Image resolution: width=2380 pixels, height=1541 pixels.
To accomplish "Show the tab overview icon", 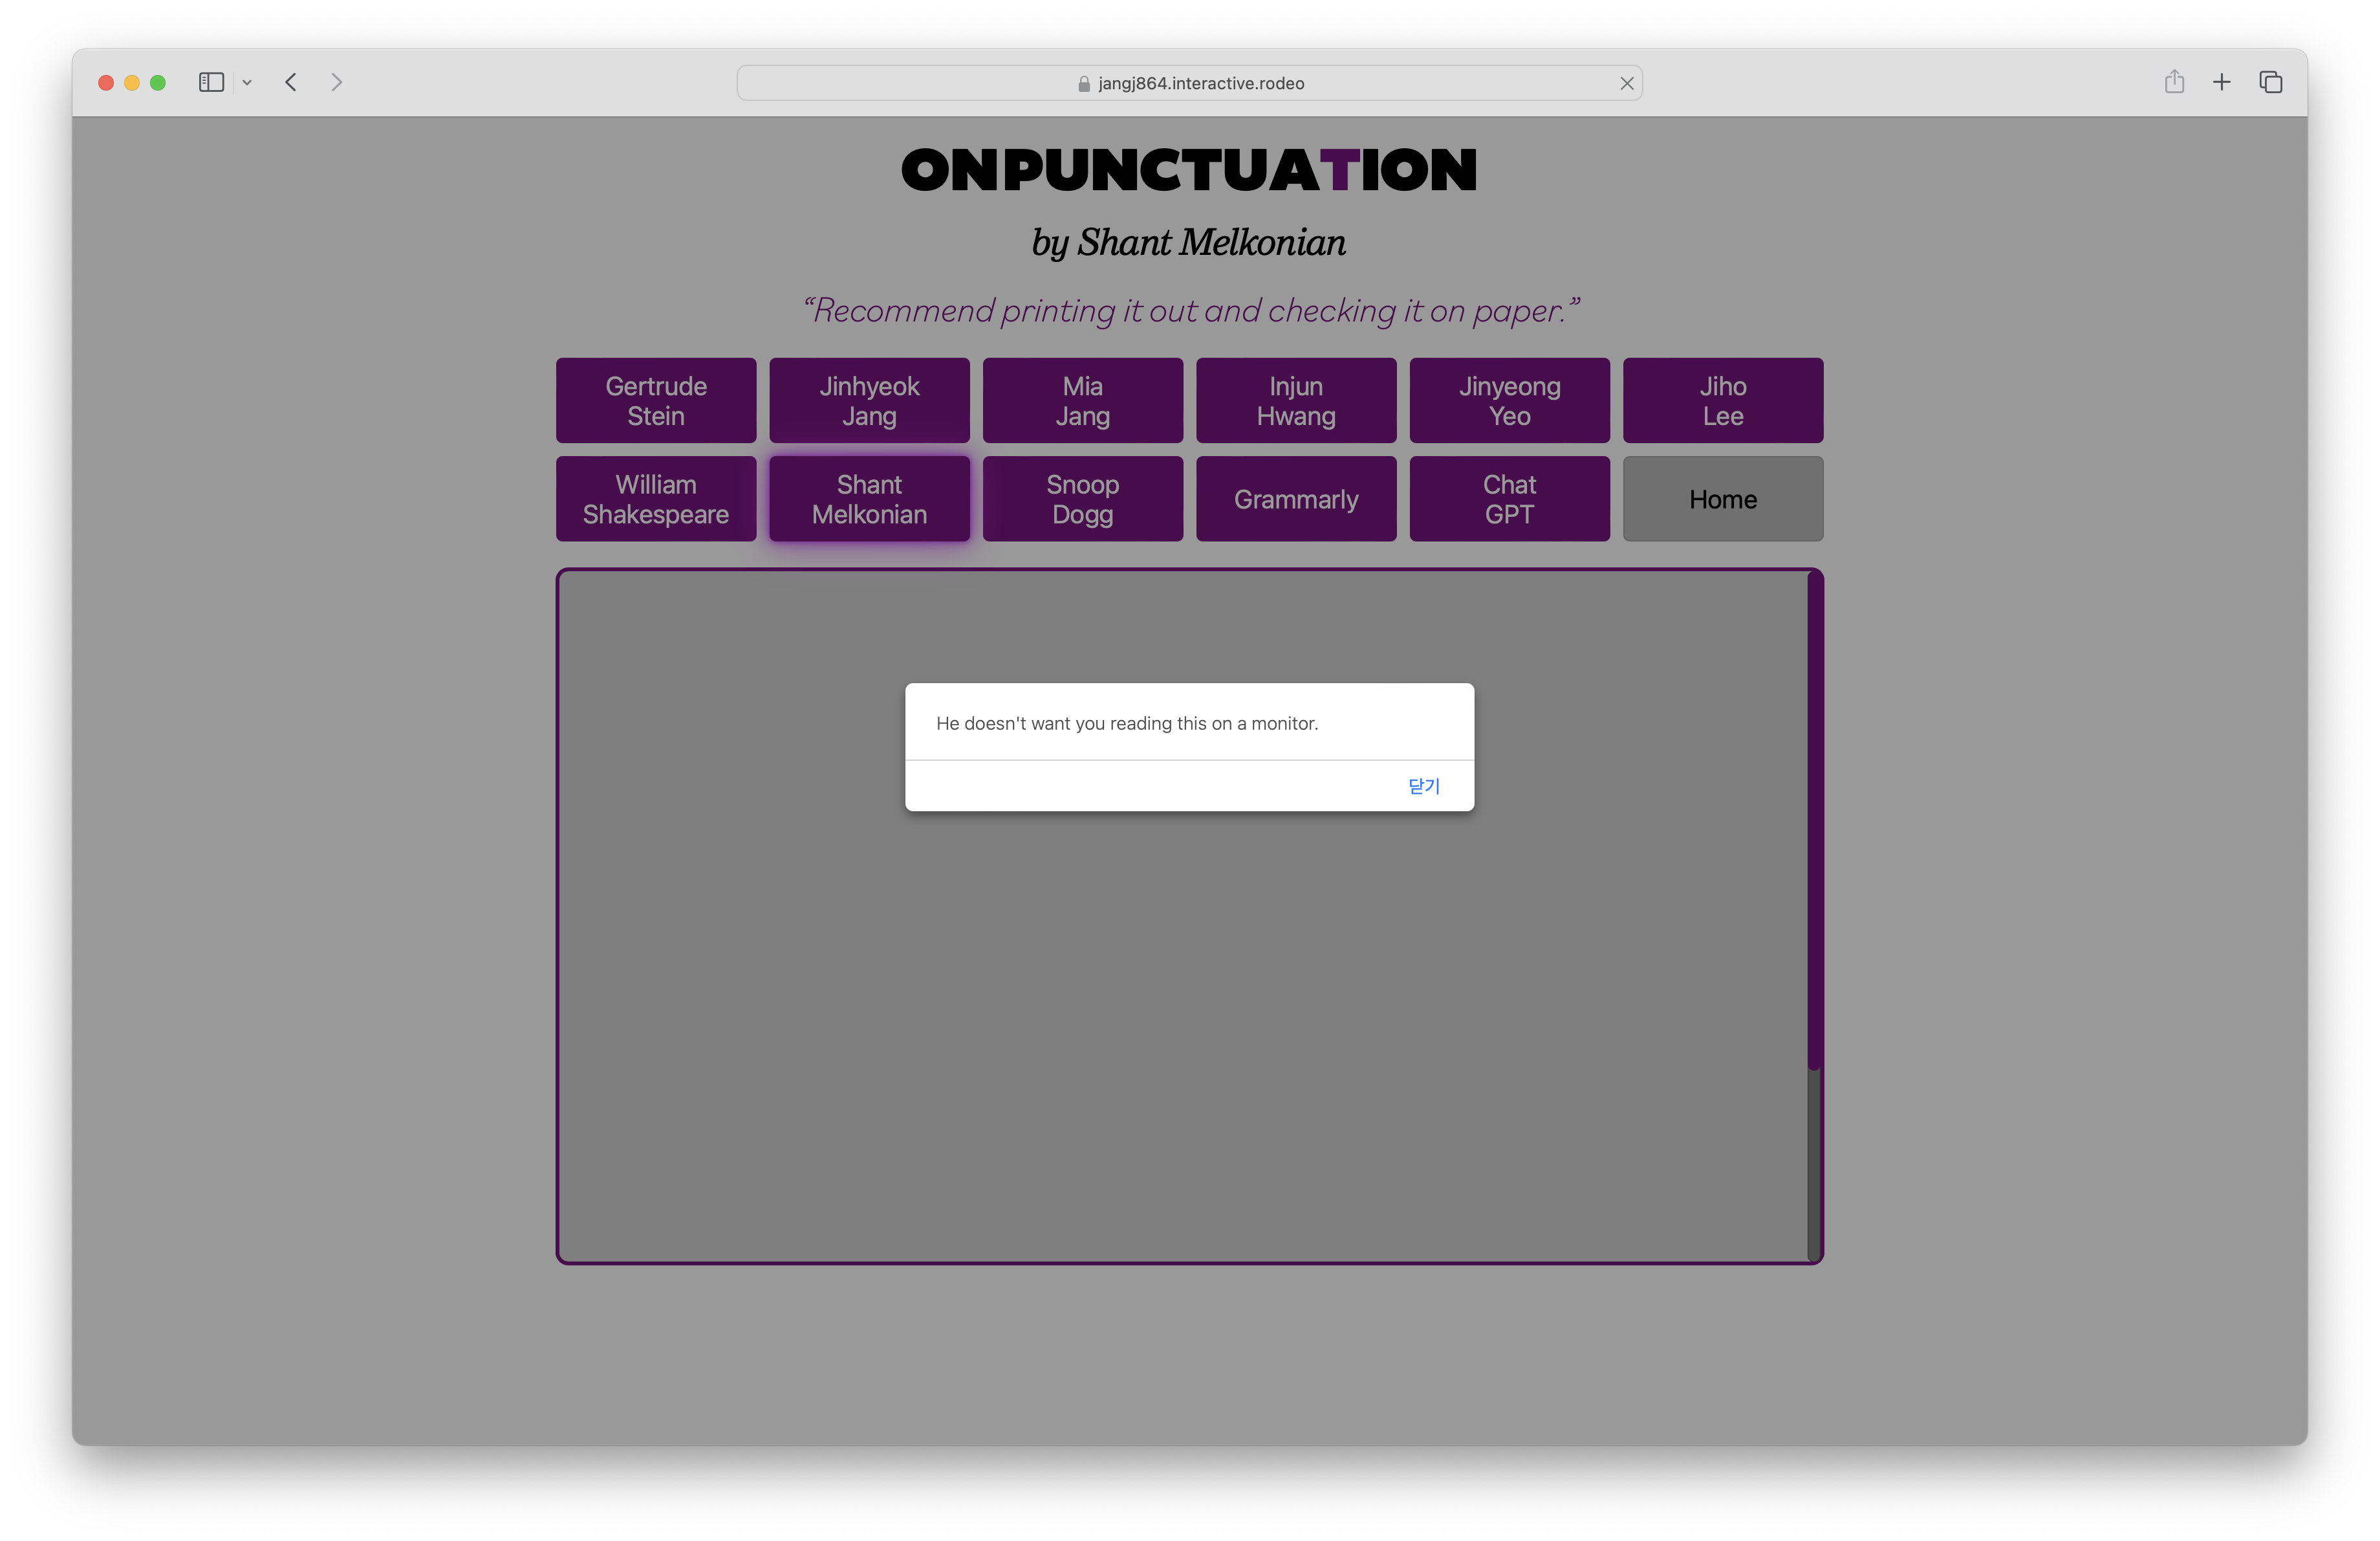I will (x=2270, y=82).
